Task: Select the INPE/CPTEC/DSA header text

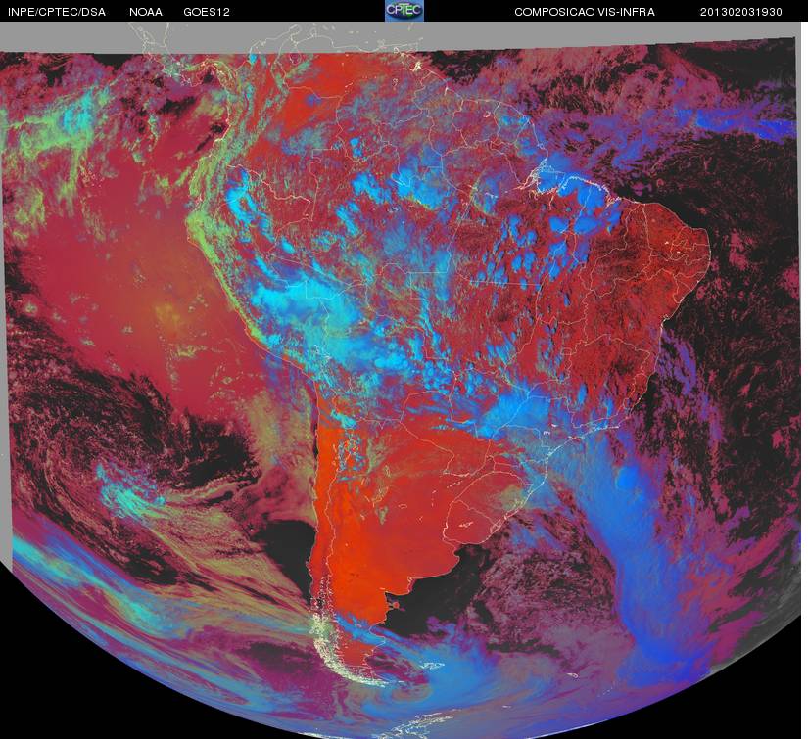Action: [x=57, y=12]
